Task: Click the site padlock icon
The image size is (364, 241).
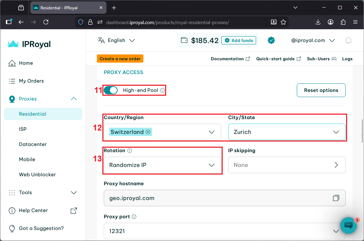Action: pos(90,22)
